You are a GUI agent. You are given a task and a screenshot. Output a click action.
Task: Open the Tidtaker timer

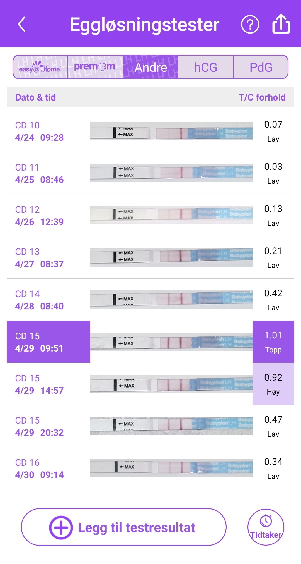[266, 527]
